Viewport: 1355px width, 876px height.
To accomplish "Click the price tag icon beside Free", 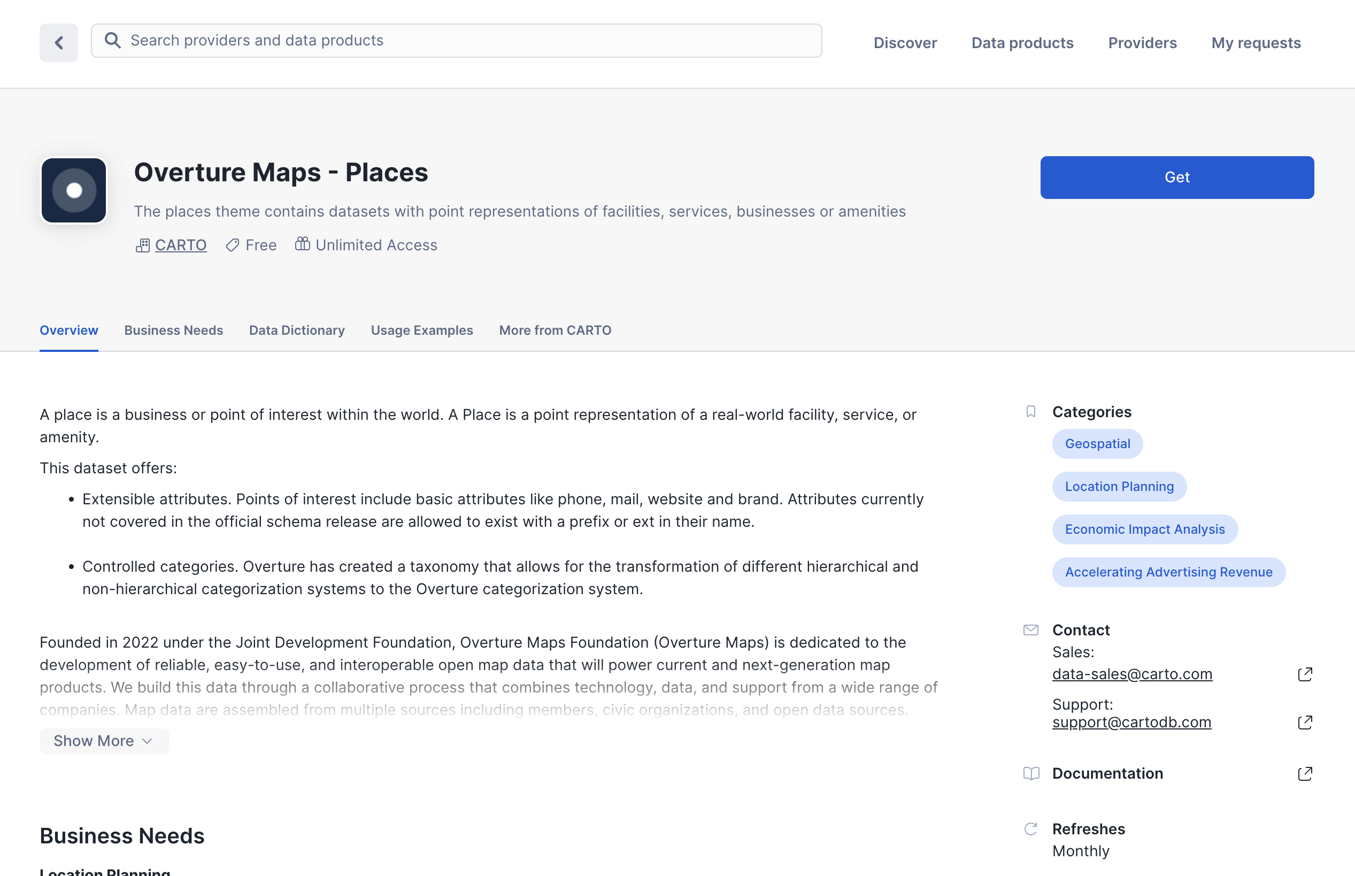I will pos(233,245).
